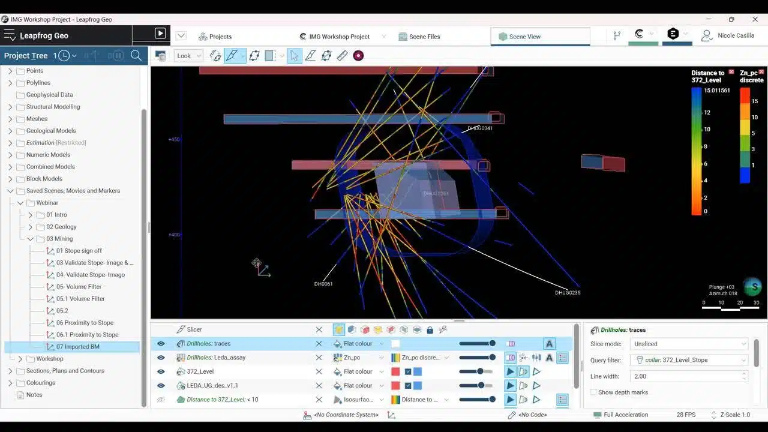Click the compass orientation widget in scene
Screen dimensions: 768x432
coord(752,286)
